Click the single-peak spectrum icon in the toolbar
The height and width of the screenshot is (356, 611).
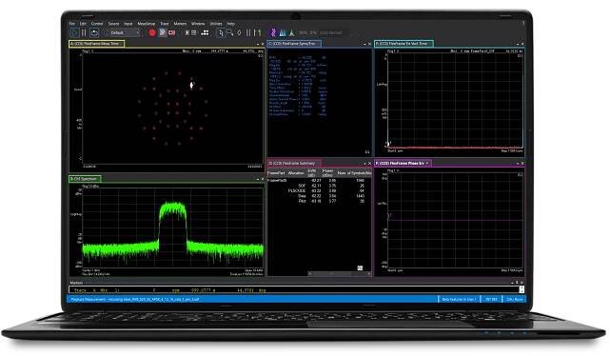coord(291,32)
